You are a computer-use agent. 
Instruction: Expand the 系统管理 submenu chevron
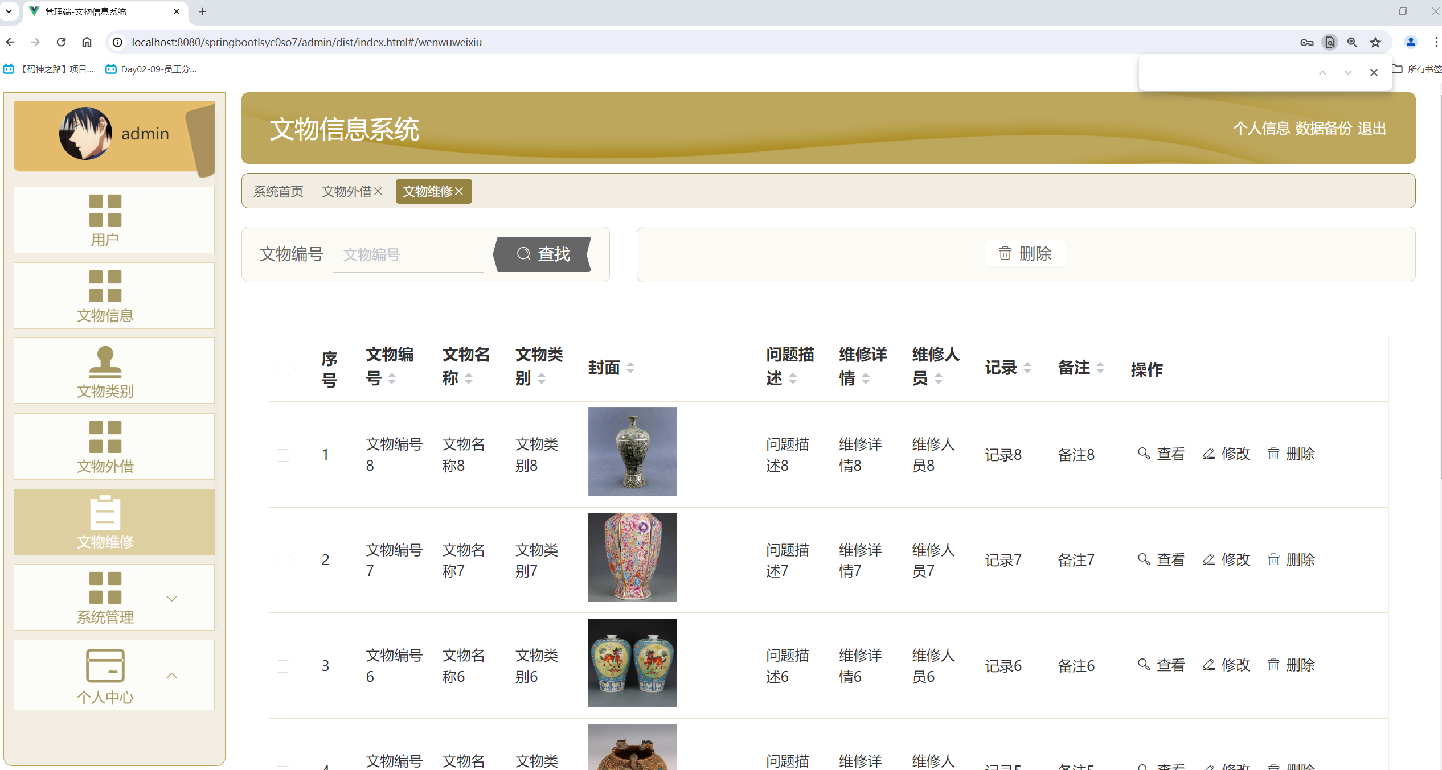(171, 598)
